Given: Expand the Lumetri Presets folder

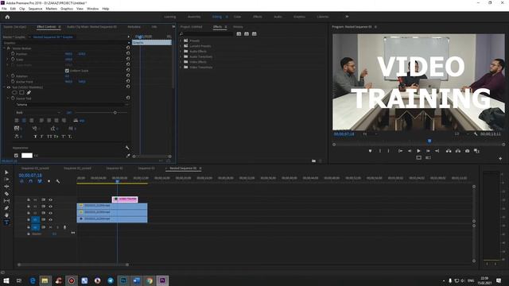Looking at the screenshot, I should click(x=181, y=46).
